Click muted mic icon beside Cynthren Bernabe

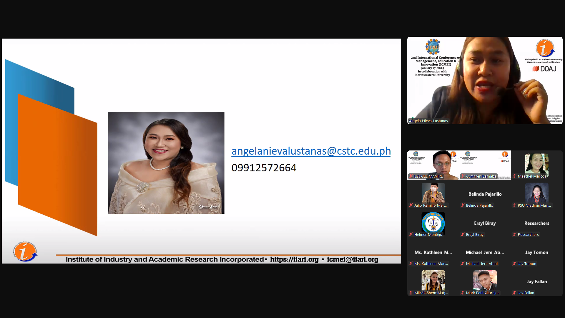coord(463,176)
